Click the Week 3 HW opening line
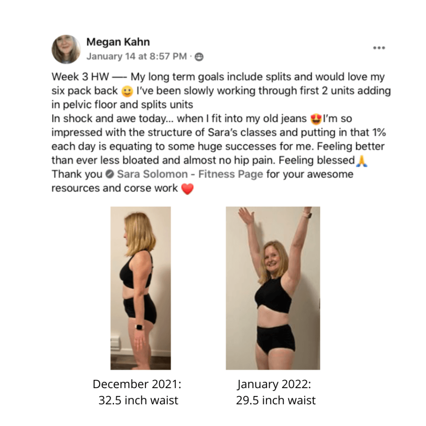 [218, 77]
